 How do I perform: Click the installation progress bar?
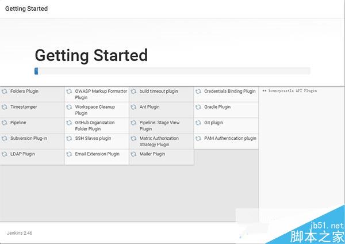[172, 71]
